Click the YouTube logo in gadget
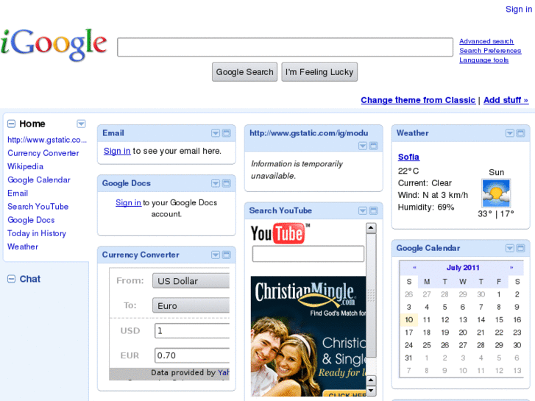 point(280,233)
